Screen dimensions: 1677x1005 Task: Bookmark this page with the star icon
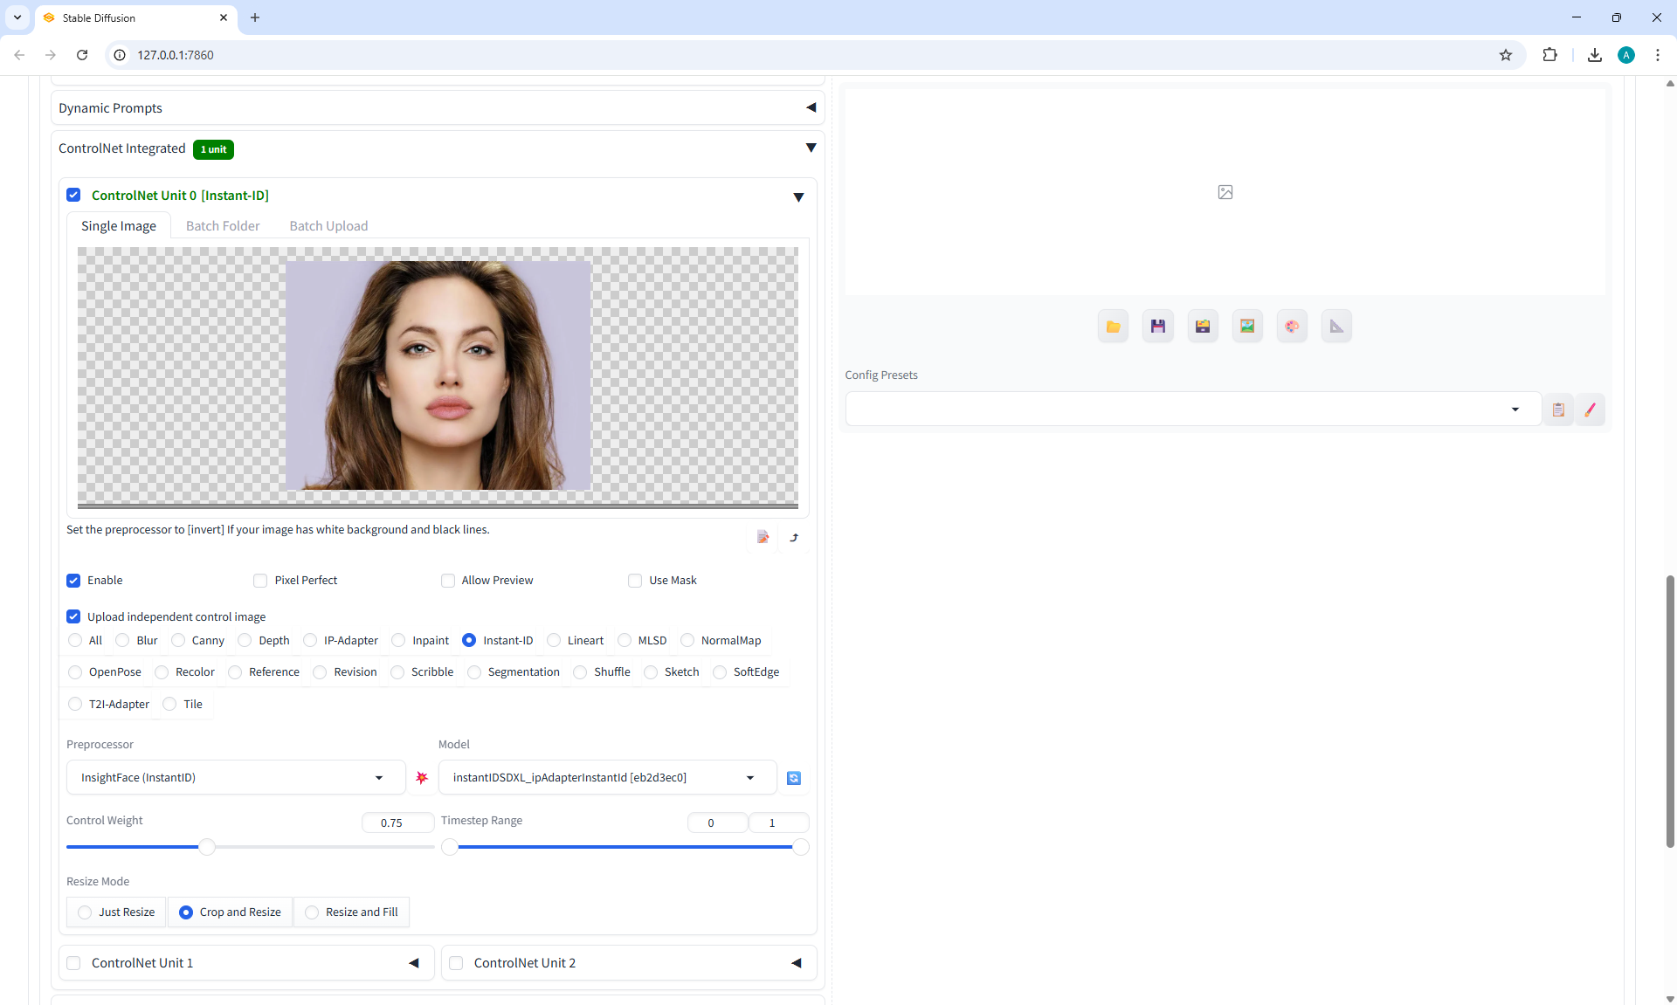[x=1505, y=55]
